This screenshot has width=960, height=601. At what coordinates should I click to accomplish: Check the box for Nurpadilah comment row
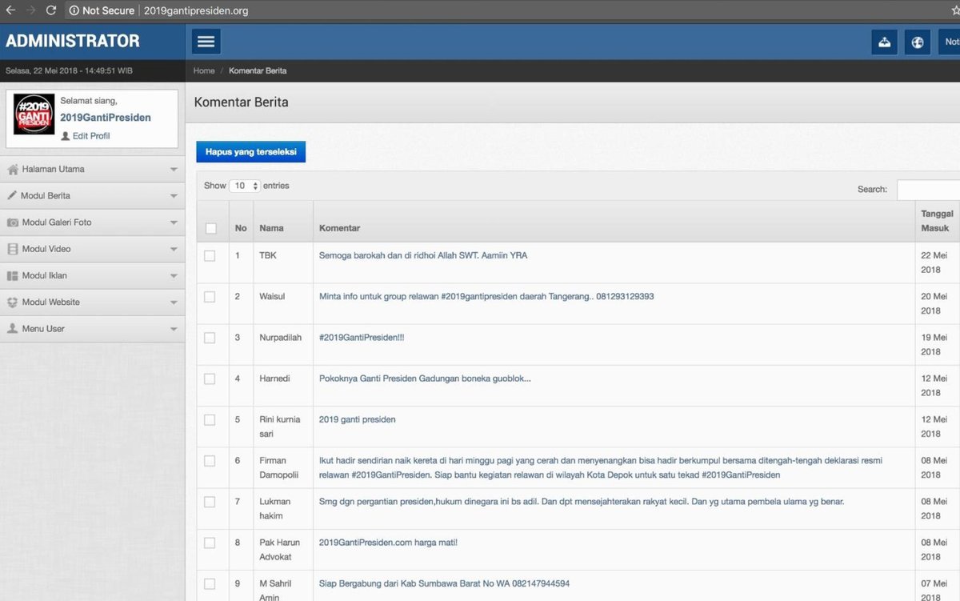tap(210, 338)
